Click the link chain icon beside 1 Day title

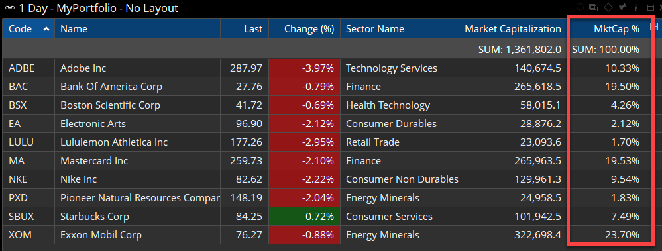coord(9,7)
